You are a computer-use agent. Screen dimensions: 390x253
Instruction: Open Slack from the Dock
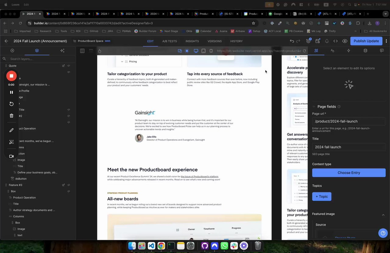(234, 245)
